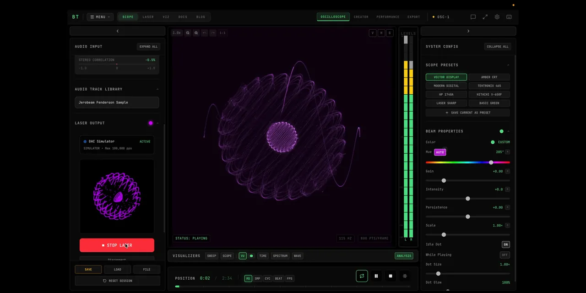Turn Idle Dot ON toggle
Screen dimensions: 586x293
tap(505, 244)
